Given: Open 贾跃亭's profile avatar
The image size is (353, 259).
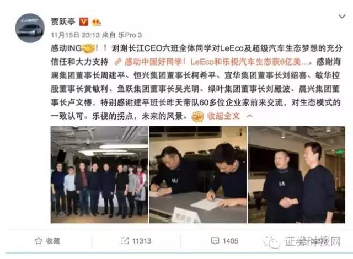Looking at the screenshot, I should coord(30,28).
